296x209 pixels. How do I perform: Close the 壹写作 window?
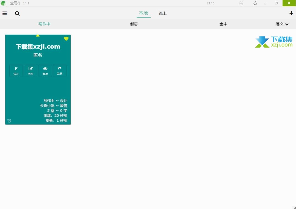click(x=289, y=3)
